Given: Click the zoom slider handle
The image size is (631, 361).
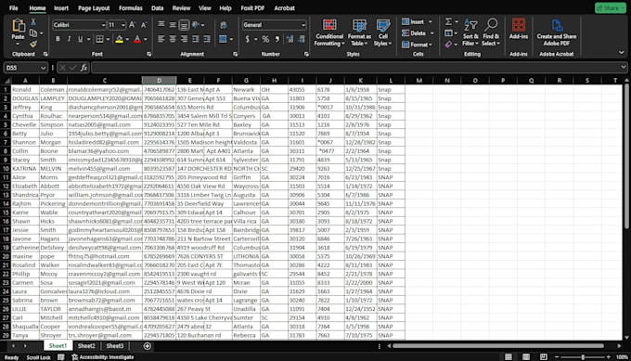Looking at the screenshot, I should [583, 357].
